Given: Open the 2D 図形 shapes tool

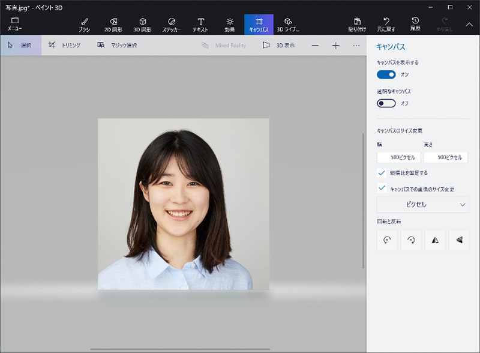Looking at the screenshot, I should (113, 24).
